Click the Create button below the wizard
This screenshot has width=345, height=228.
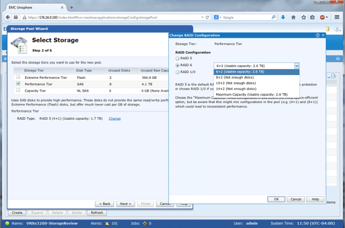point(17,213)
